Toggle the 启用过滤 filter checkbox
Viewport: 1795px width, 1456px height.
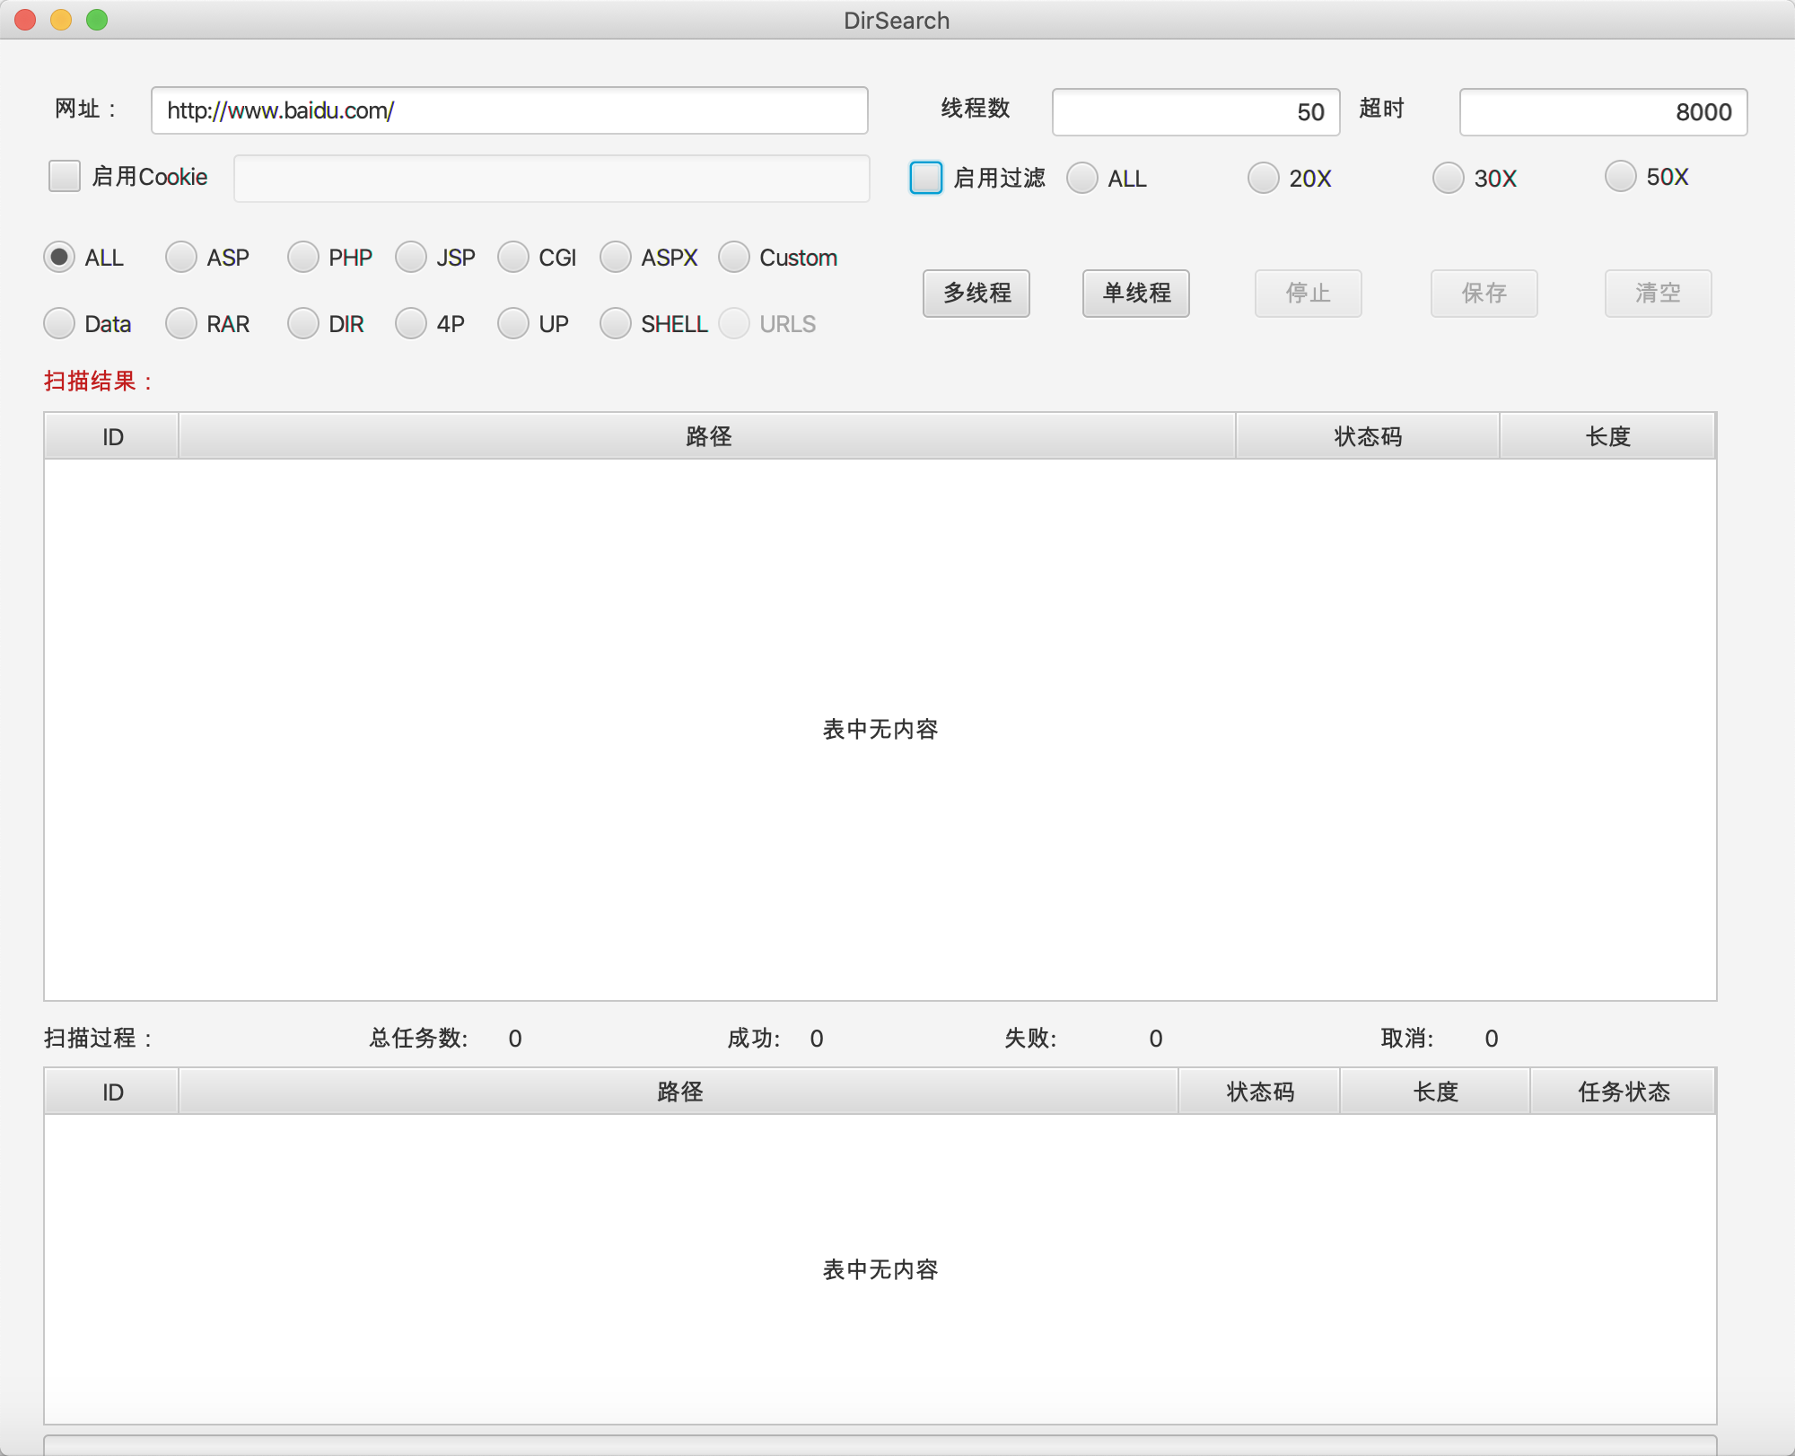pos(925,178)
